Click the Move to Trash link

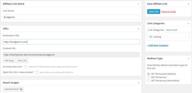pos(169,12)
